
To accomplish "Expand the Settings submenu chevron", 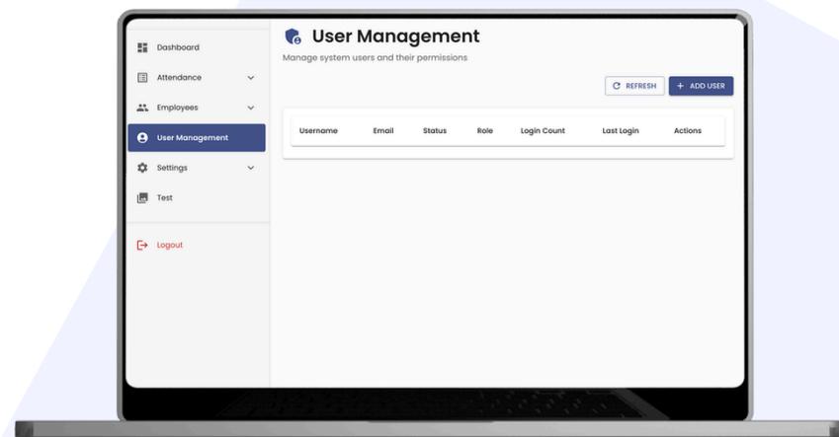I will 250,168.
